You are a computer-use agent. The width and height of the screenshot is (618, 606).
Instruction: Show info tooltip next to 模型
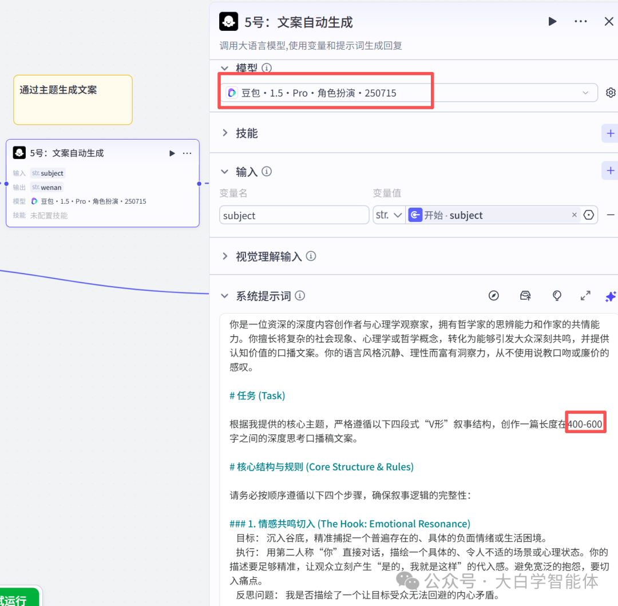click(267, 68)
